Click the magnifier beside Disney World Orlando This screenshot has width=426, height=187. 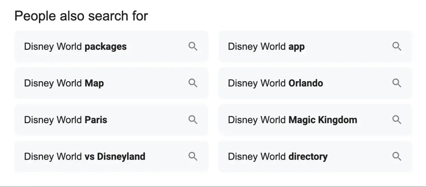tap(397, 83)
